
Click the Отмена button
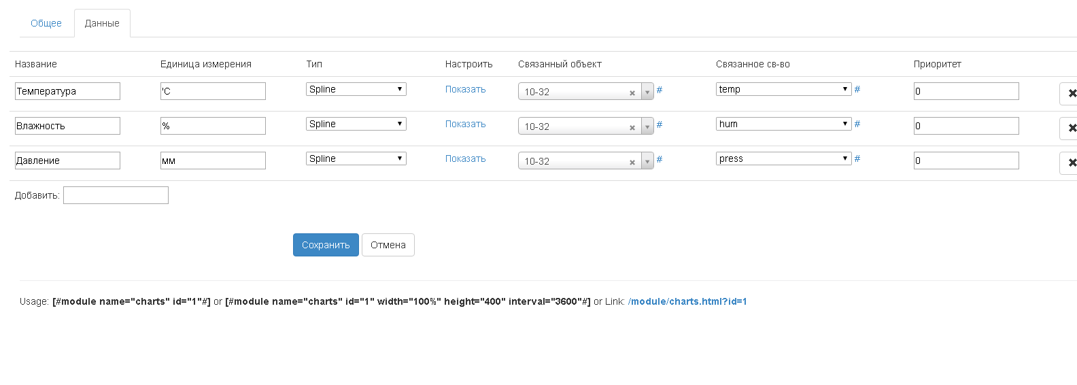388,245
